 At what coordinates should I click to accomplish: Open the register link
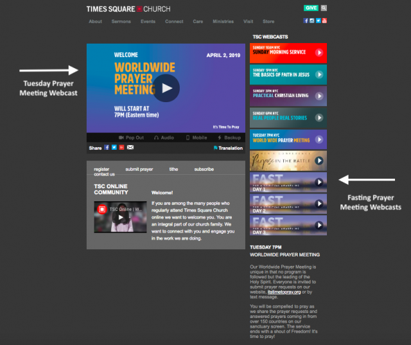click(x=101, y=170)
